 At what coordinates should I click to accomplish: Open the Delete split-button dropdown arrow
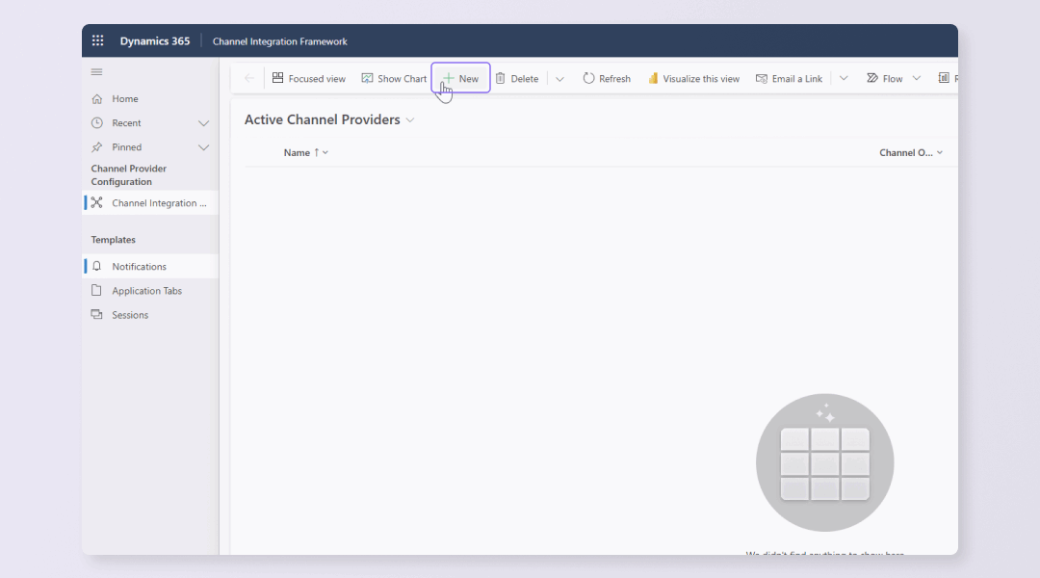(x=559, y=79)
